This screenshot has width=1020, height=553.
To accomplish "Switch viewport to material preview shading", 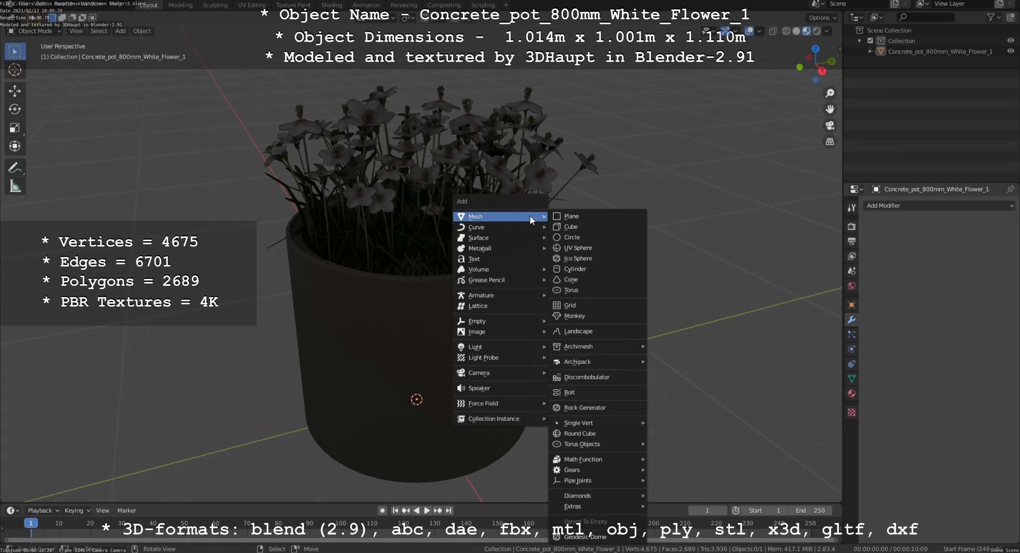I will tap(806, 31).
